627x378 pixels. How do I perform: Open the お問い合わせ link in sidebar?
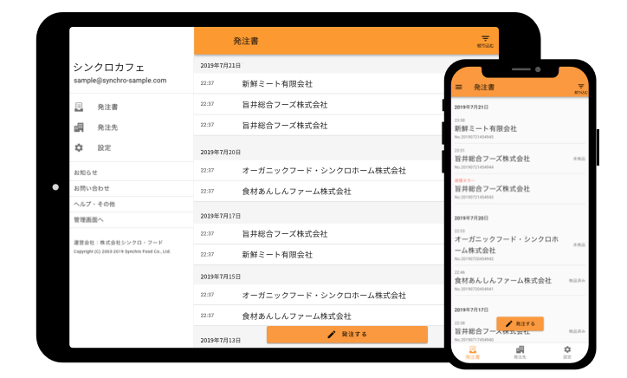(92, 188)
